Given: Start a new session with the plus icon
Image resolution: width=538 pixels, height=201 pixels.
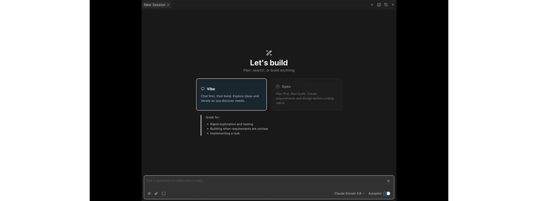Looking at the screenshot, I should click(372, 5).
